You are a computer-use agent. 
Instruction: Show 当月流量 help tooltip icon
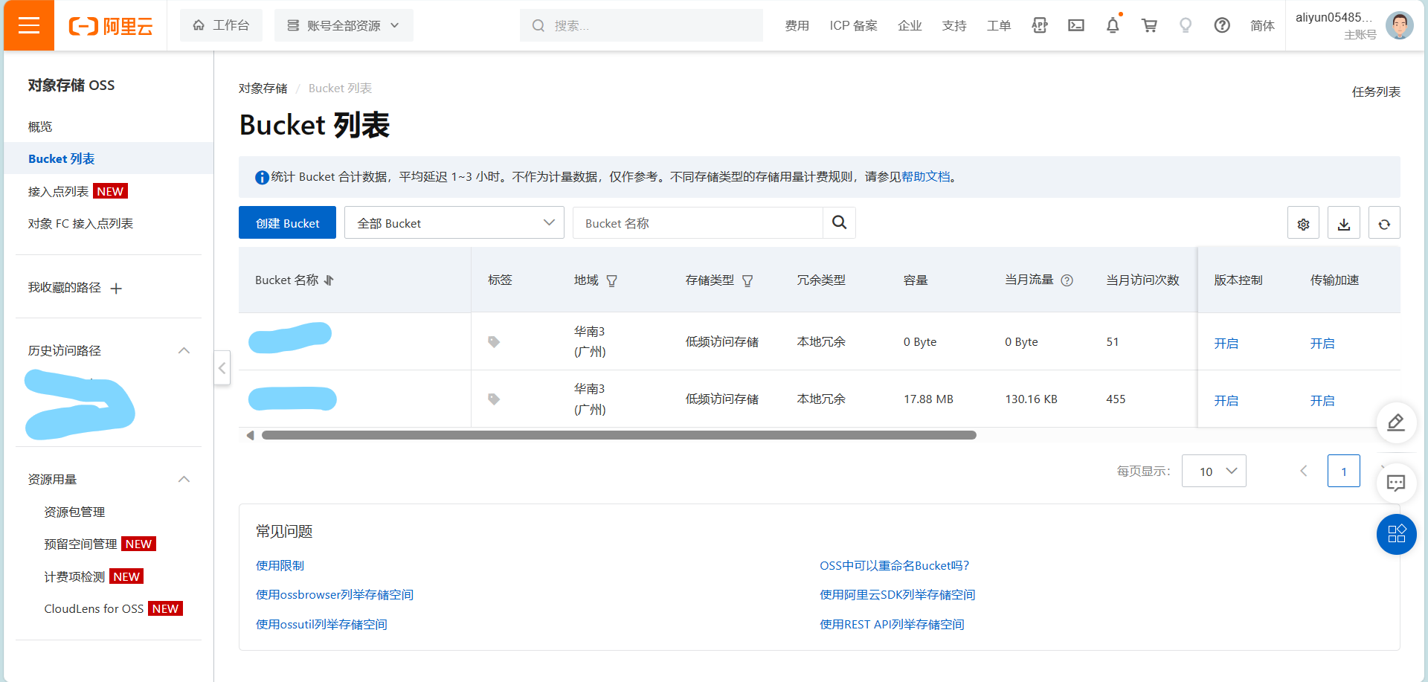[1067, 280]
